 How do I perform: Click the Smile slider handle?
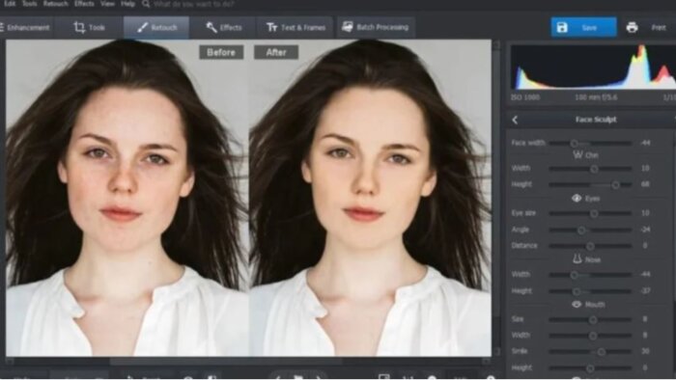(x=602, y=352)
